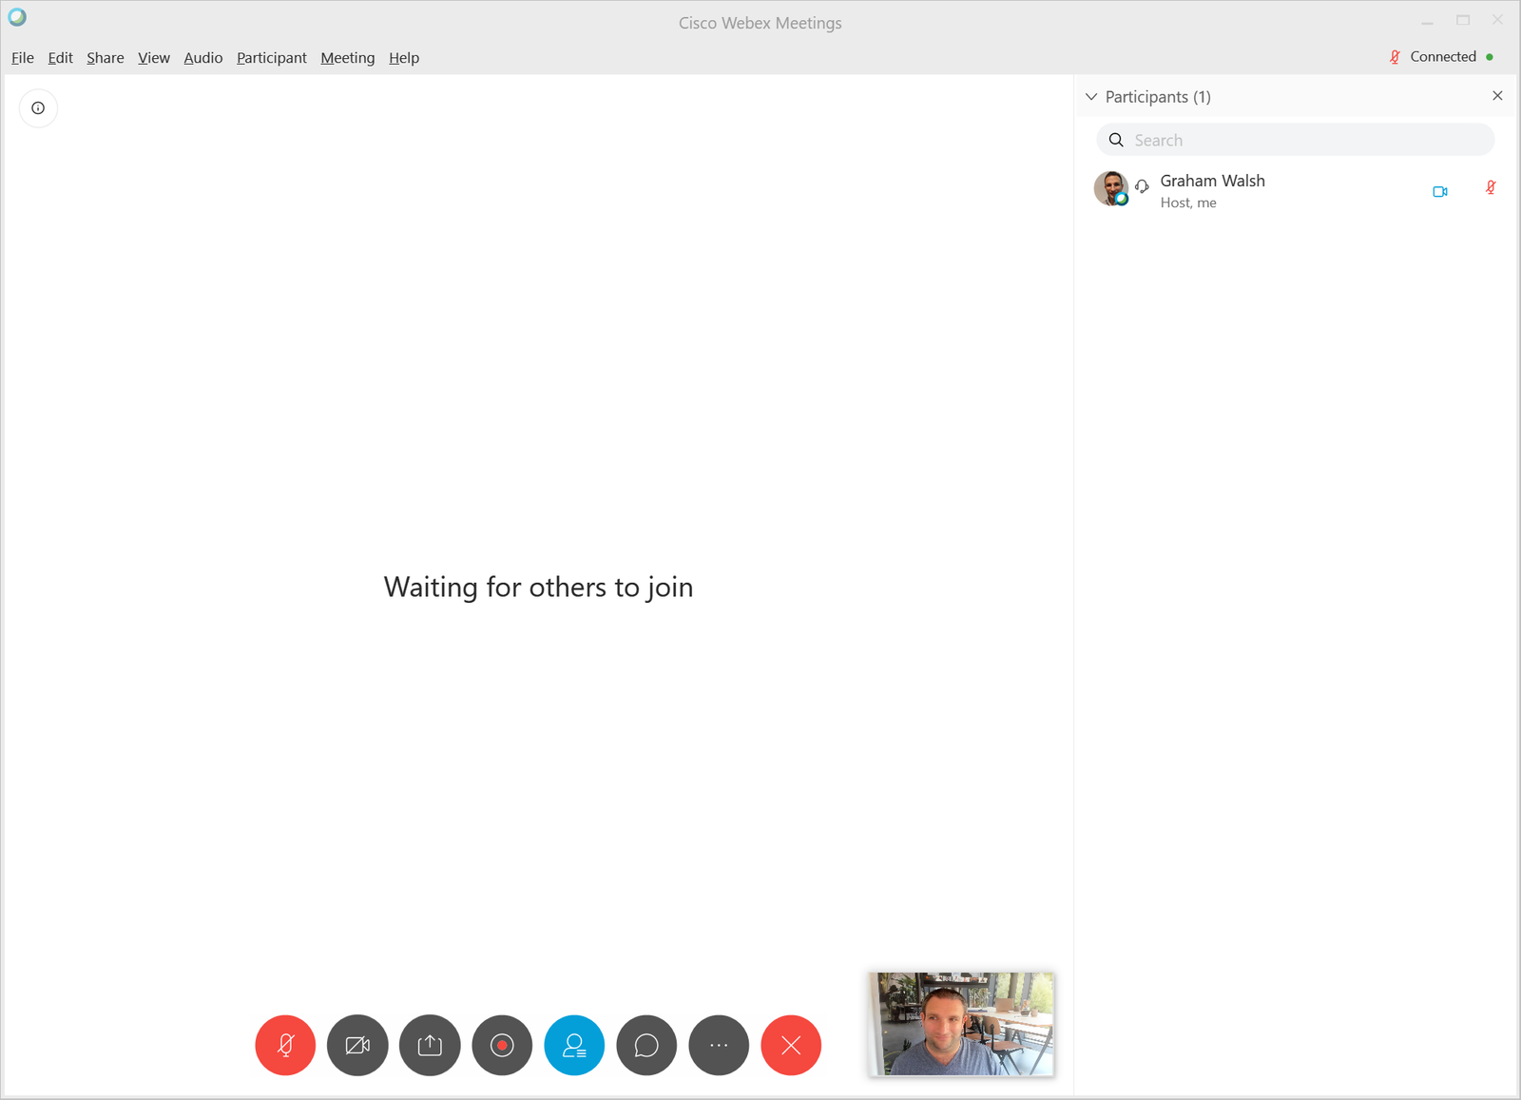Unmute the microphone from the control bar
Screen dimensions: 1521x1100
pos(284,1045)
